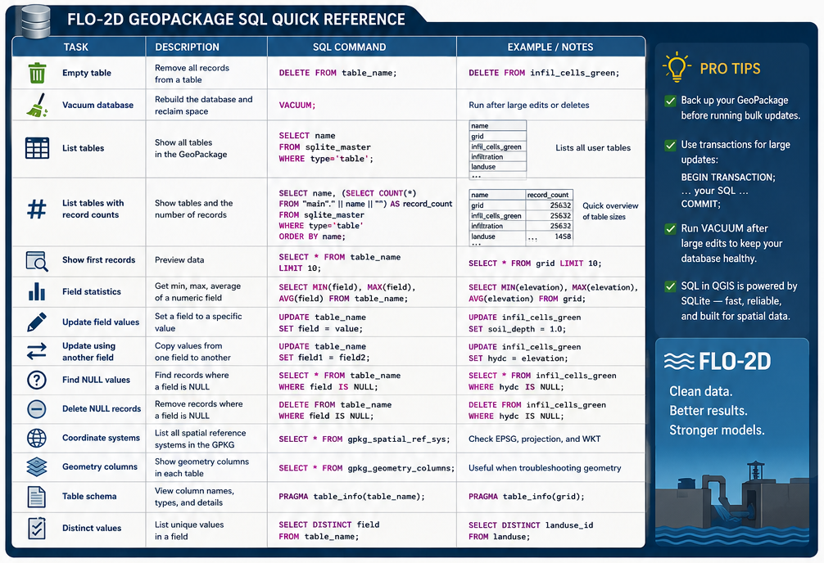This screenshot has height=563, width=824.
Task: Click the DESCRIPTION column header
Action: tap(187, 47)
